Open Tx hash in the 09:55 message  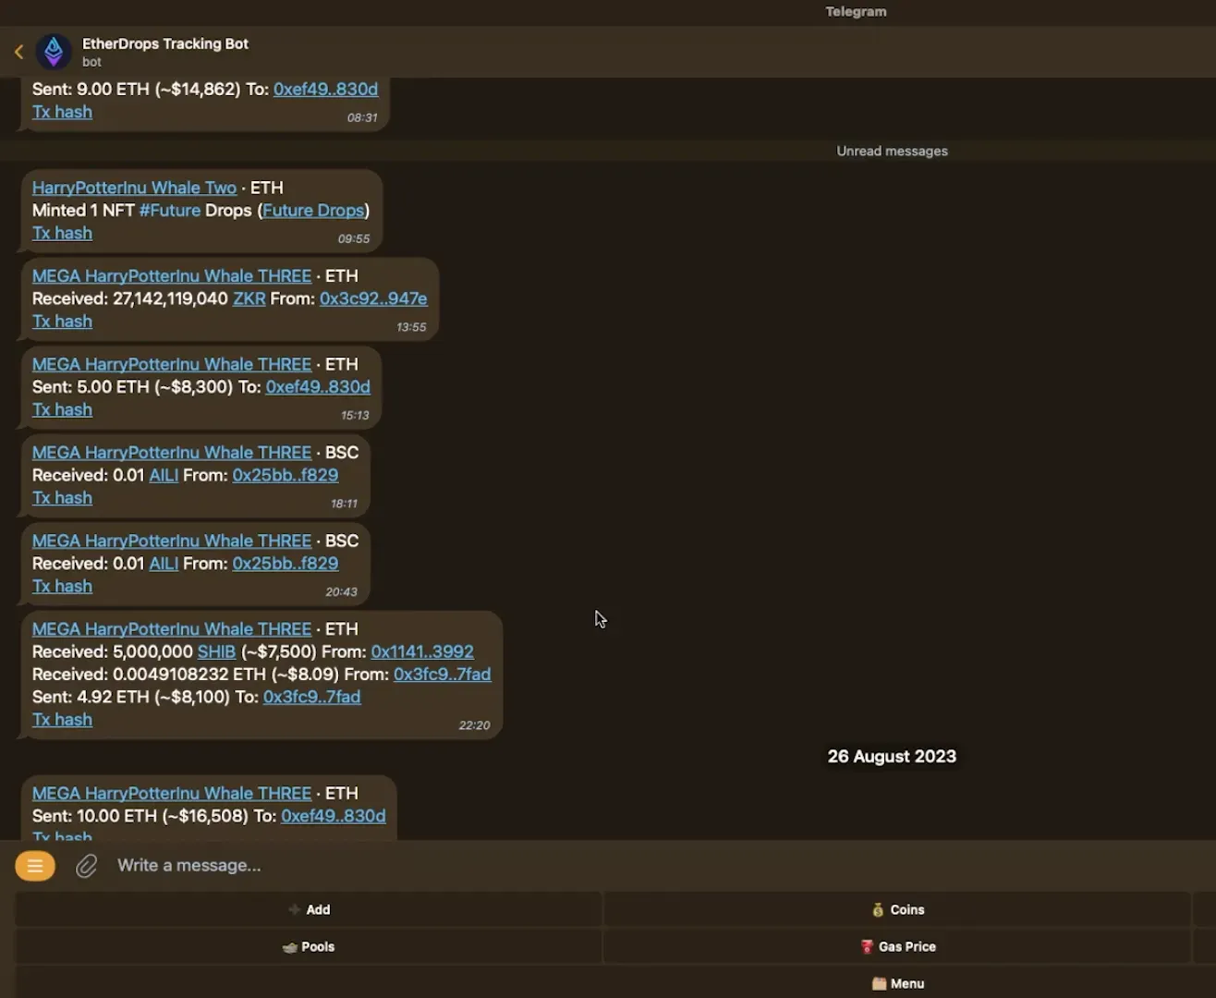click(x=62, y=234)
